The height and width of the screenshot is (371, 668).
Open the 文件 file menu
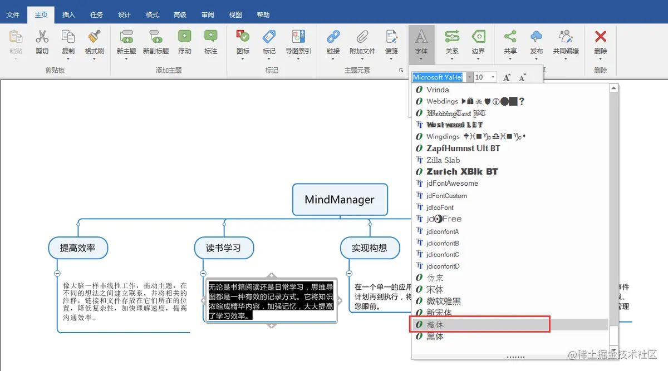pos(13,15)
